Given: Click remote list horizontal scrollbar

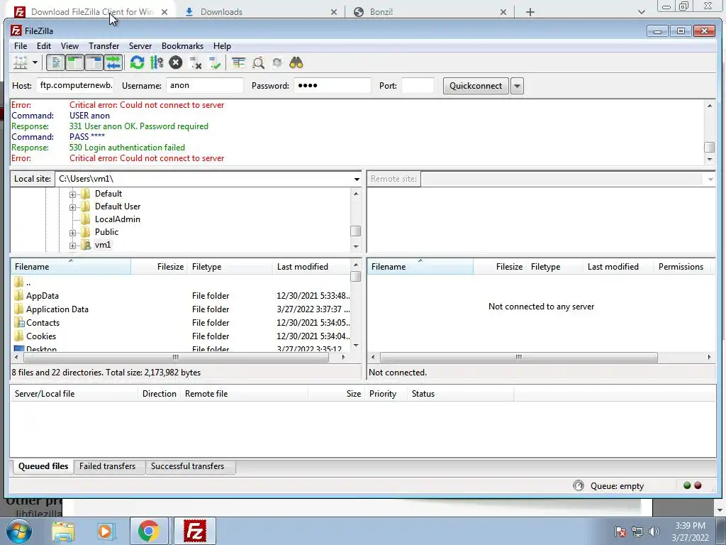Looking at the screenshot, I should click(x=518, y=358).
